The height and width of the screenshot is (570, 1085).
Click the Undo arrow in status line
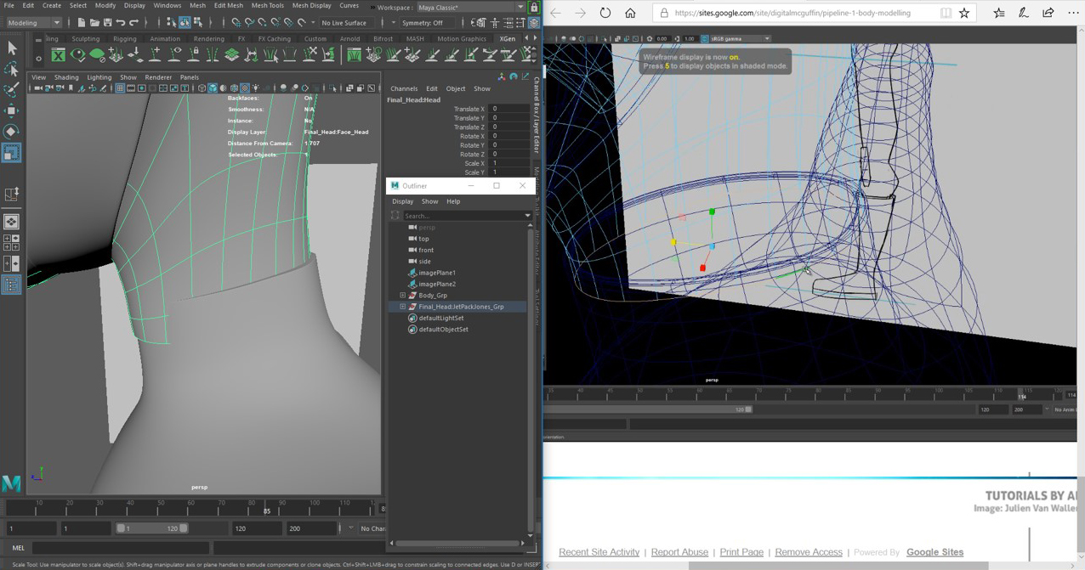pos(121,23)
